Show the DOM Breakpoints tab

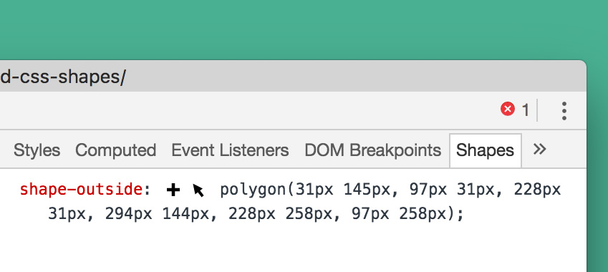pos(372,150)
